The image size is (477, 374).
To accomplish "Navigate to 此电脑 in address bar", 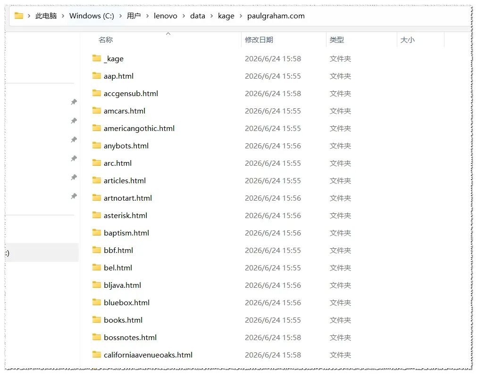I will click(x=46, y=16).
